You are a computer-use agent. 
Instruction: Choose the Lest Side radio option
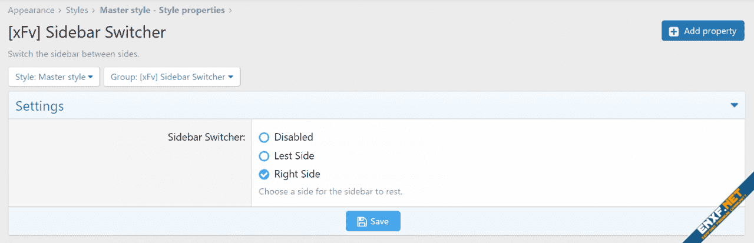264,156
